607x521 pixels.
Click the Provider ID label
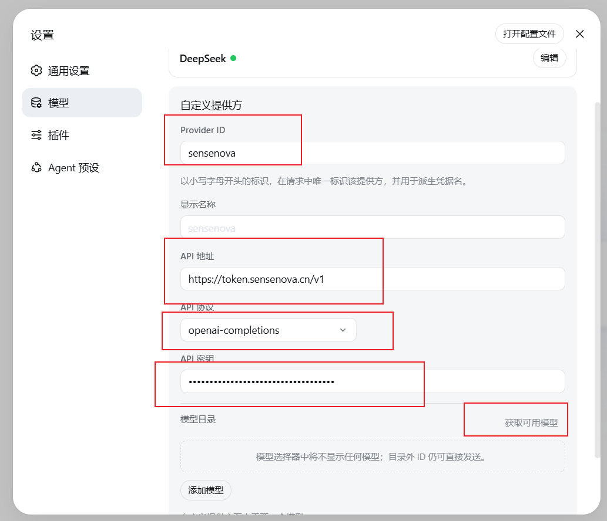[x=203, y=130]
